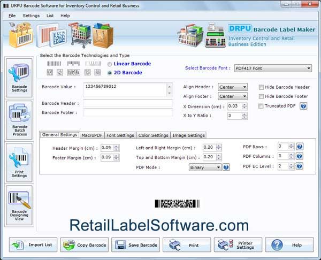Click the Truncated PDF help icon
Image resolution: width=321 pixels, height=260 pixels.
point(303,106)
